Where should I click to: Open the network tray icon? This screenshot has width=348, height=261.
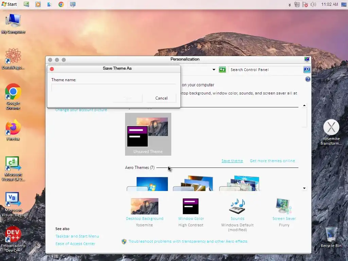[x=297, y=4]
